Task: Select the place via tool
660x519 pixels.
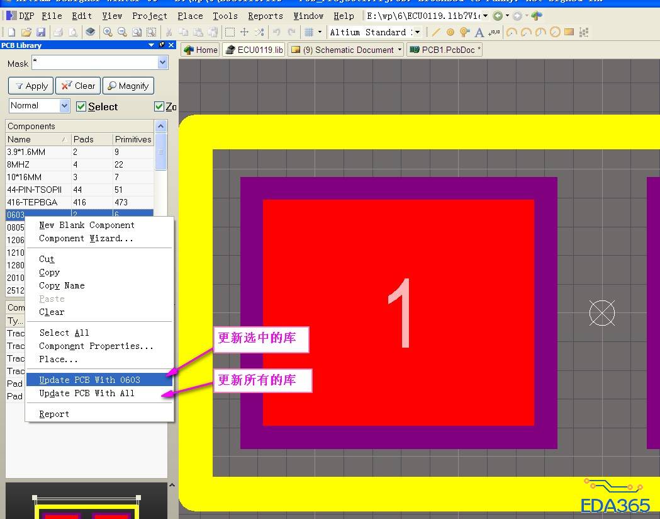Action: tap(465, 32)
